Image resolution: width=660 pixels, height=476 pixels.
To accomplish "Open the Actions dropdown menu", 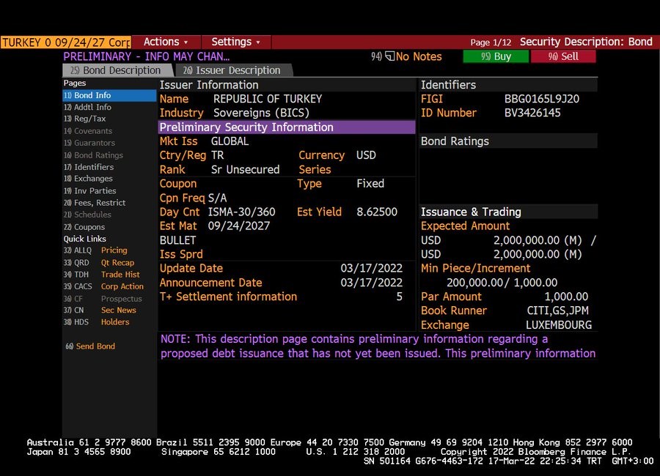I will pyautogui.click(x=166, y=42).
